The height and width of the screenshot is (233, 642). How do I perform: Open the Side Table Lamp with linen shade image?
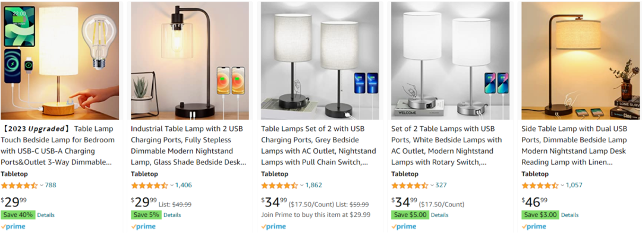point(581,61)
